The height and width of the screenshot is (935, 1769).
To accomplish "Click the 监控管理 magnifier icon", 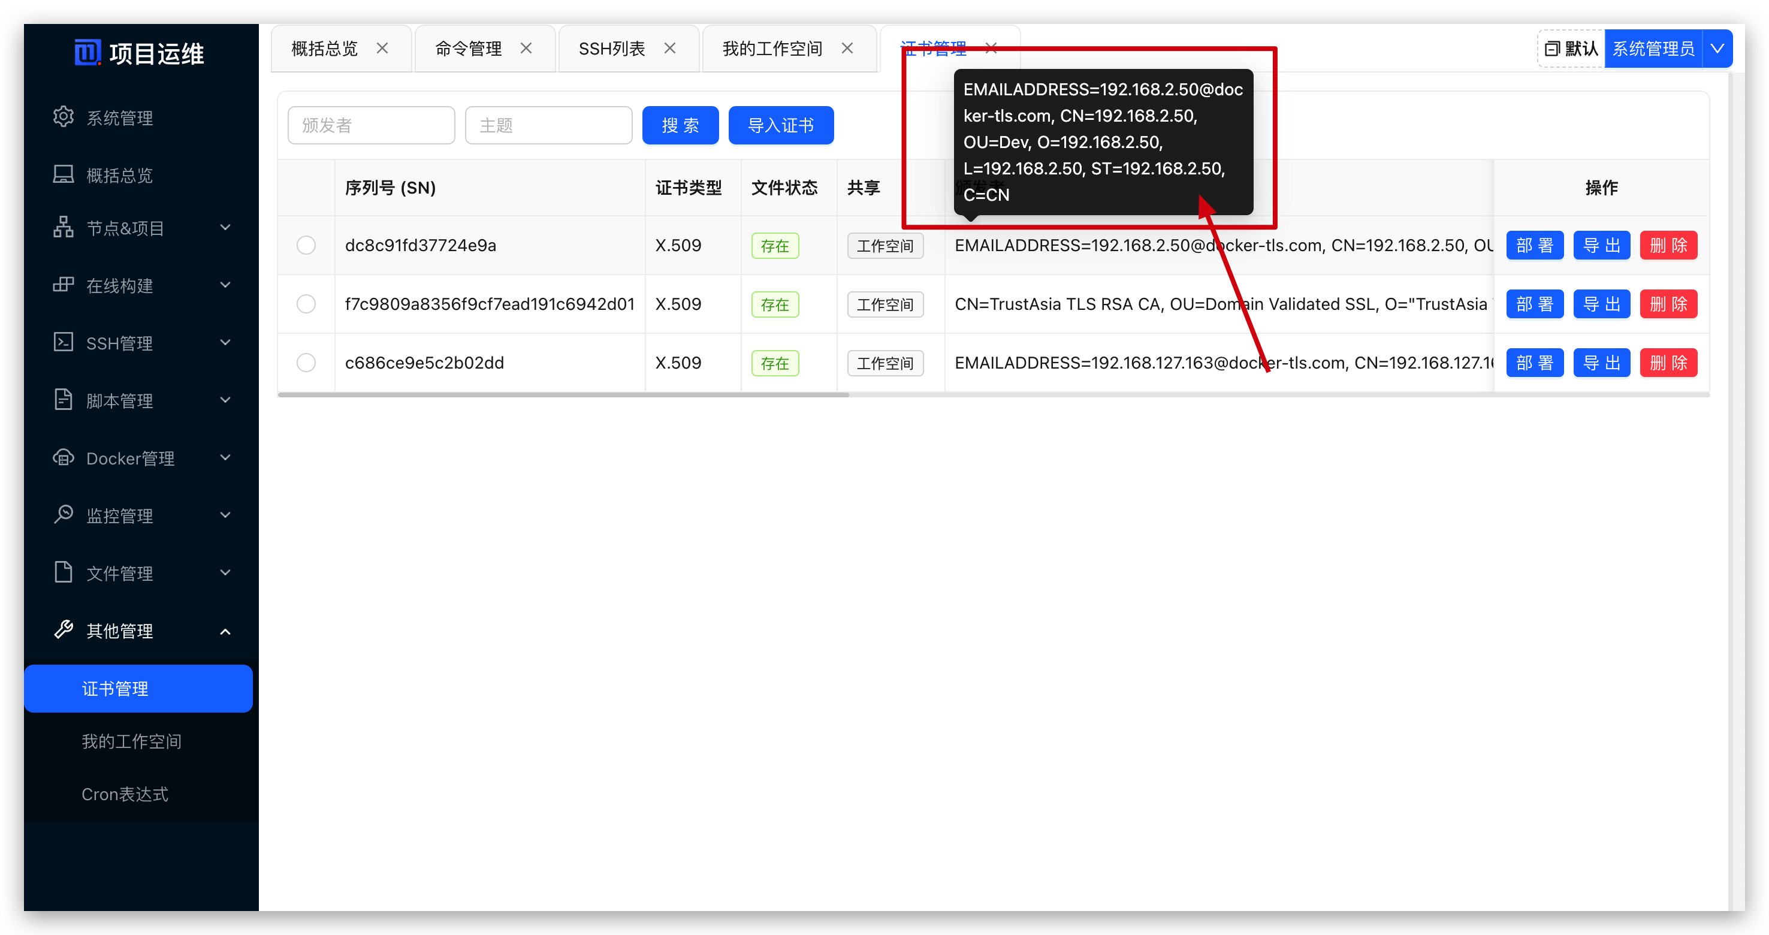I will pos(63,515).
